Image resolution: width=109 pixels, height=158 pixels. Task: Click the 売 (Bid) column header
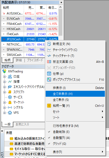pyautogui.click(x=30, y=8)
